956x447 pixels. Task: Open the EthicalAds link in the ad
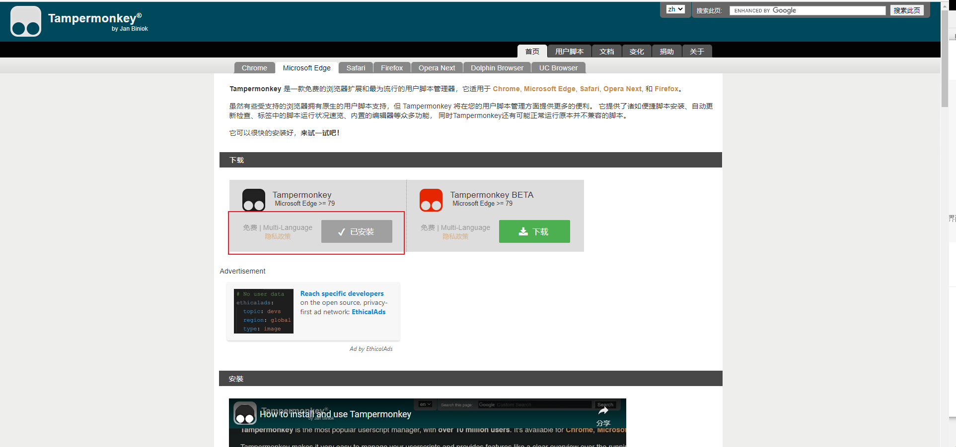368,312
